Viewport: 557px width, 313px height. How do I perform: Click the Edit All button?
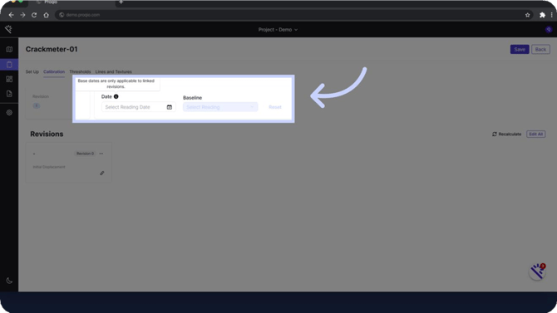pyautogui.click(x=535, y=134)
